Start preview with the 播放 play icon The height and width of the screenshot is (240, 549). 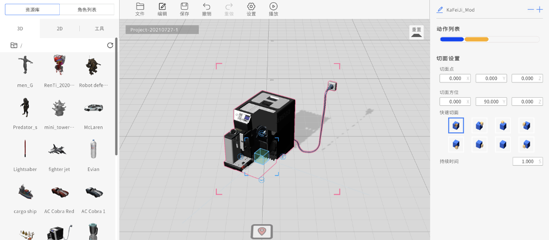(x=273, y=9)
